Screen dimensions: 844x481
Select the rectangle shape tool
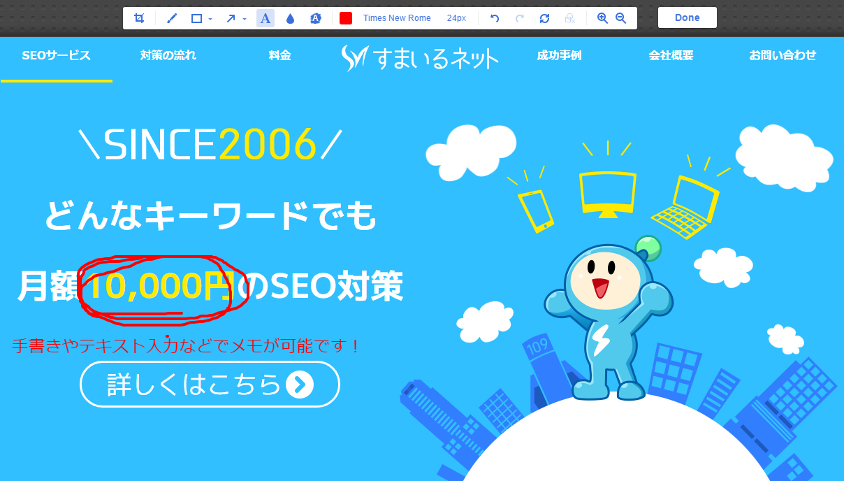[x=196, y=18]
